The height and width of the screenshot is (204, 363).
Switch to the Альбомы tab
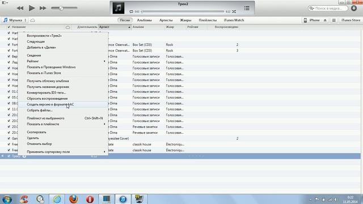pyautogui.click(x=145, y=20)
